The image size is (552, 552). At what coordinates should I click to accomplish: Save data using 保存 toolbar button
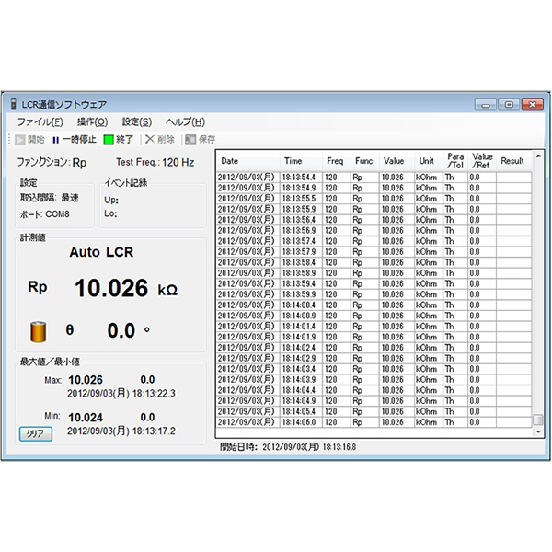coord(200,140)
